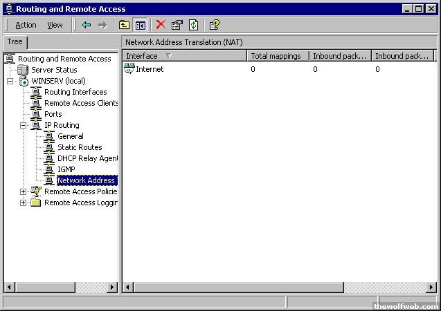Click the Up One Level folder icon
Viewport: 441px width, 311px height.
(125, 25)
